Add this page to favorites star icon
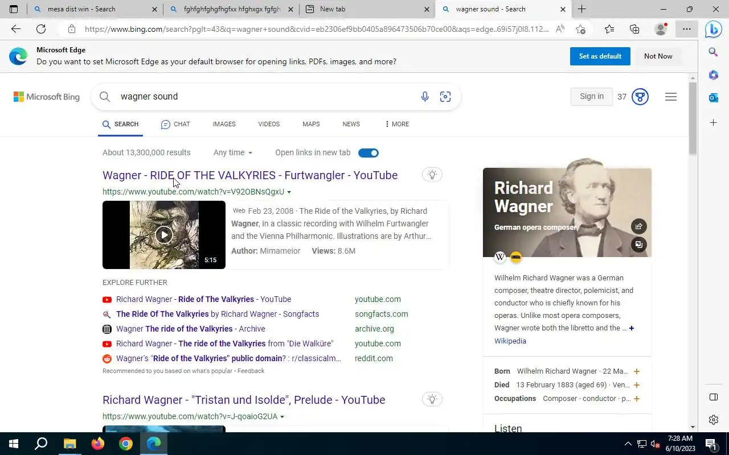 (580, 29)
